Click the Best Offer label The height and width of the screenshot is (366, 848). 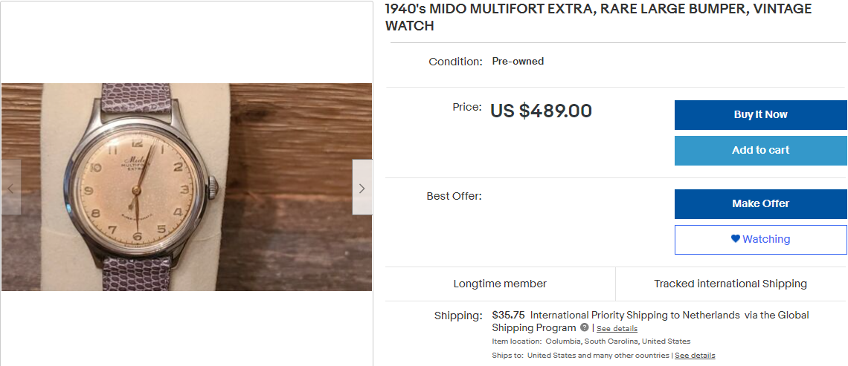pyautogui.click(x=454, y=196)
